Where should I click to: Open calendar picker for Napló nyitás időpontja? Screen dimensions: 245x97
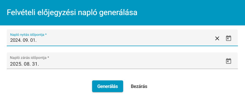tap(229, 38)
